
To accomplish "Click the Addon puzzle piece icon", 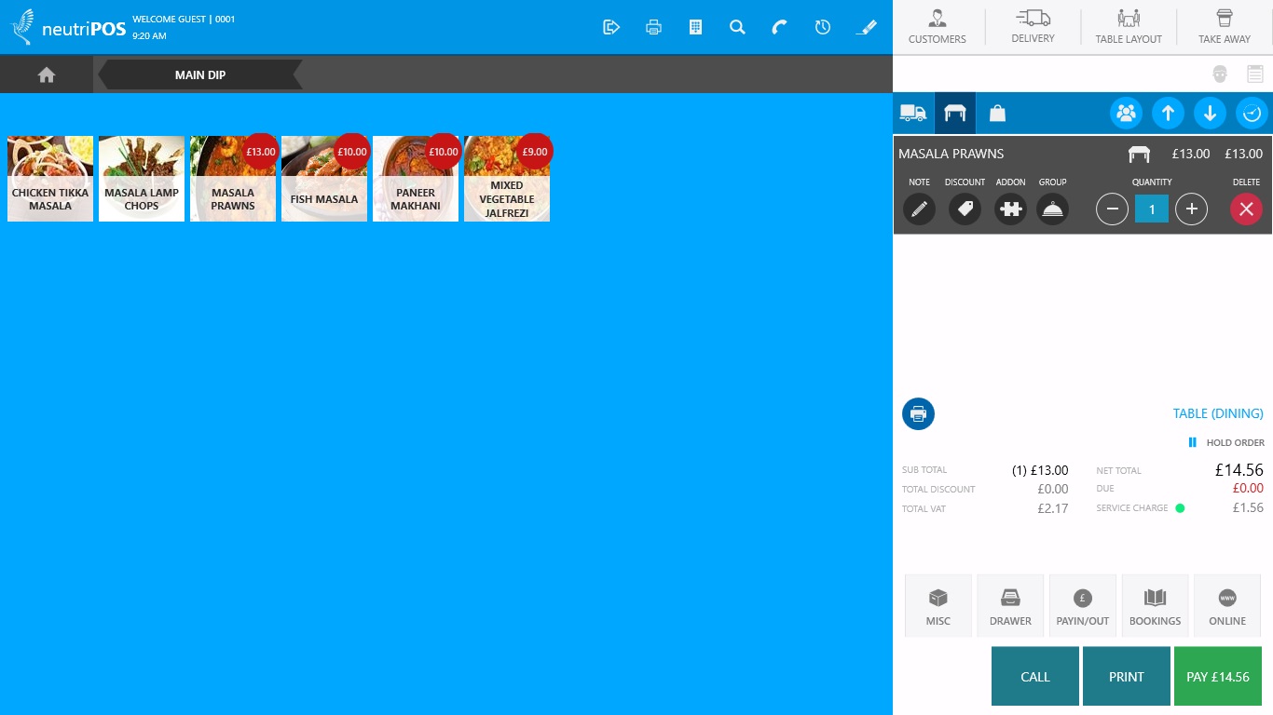I will click(x=1010, y=209).
